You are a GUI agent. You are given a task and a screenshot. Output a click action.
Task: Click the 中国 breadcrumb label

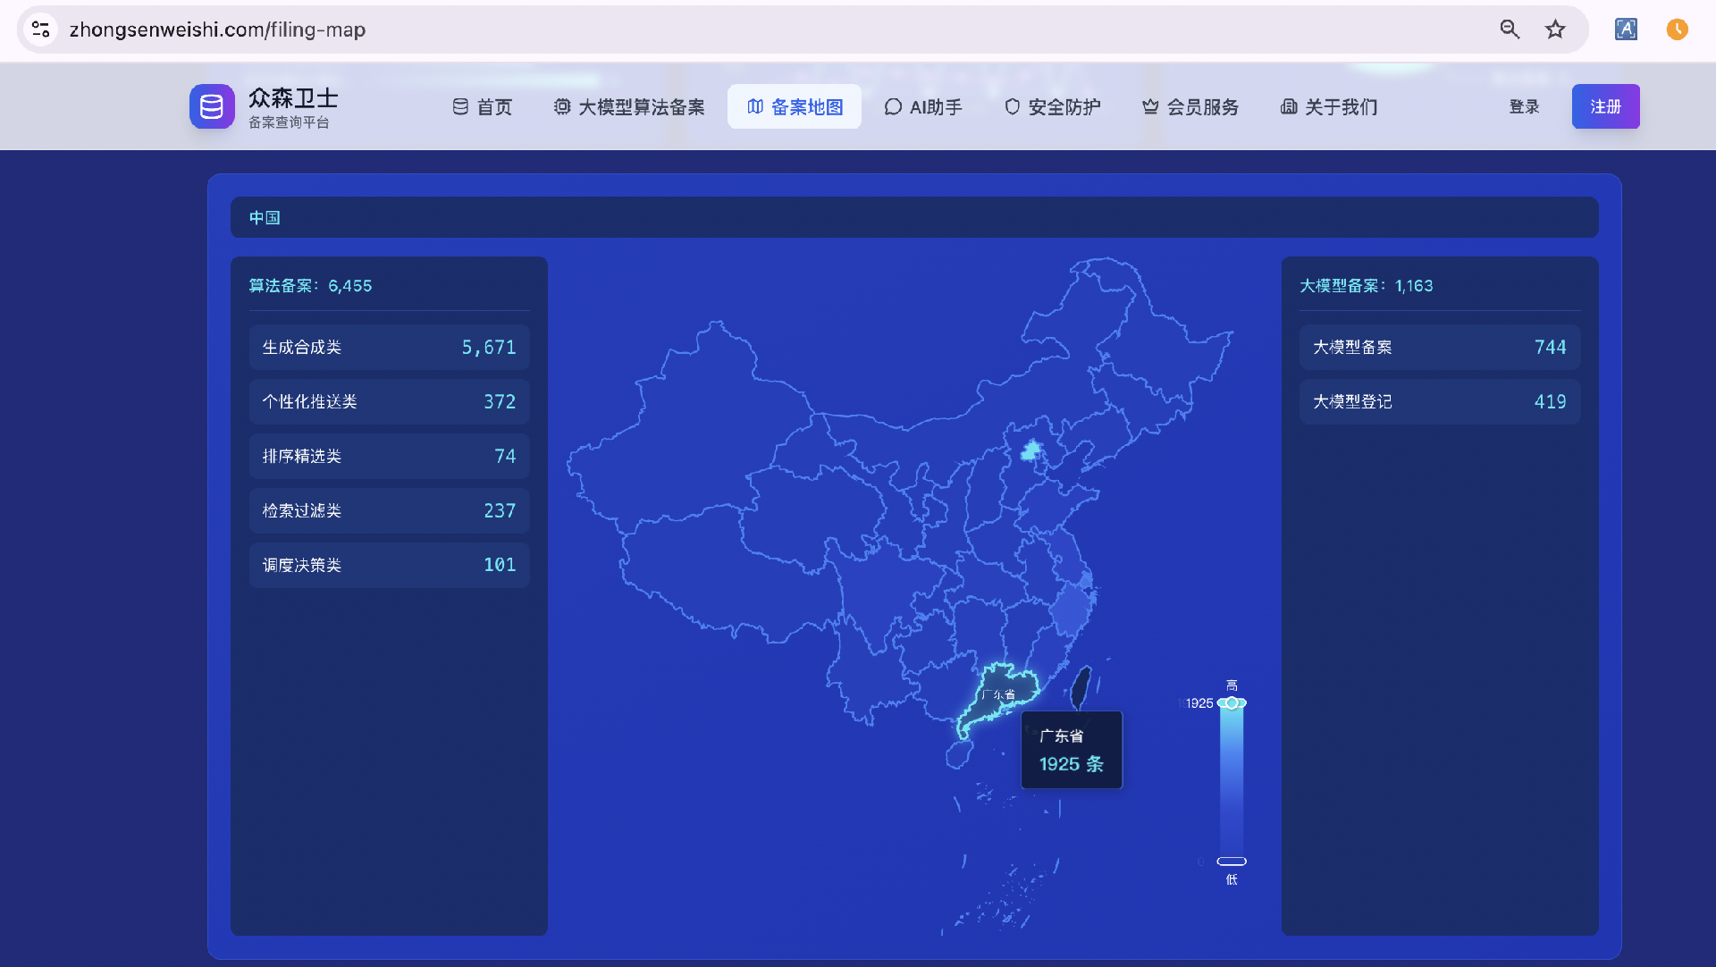[x=265, y=217]
